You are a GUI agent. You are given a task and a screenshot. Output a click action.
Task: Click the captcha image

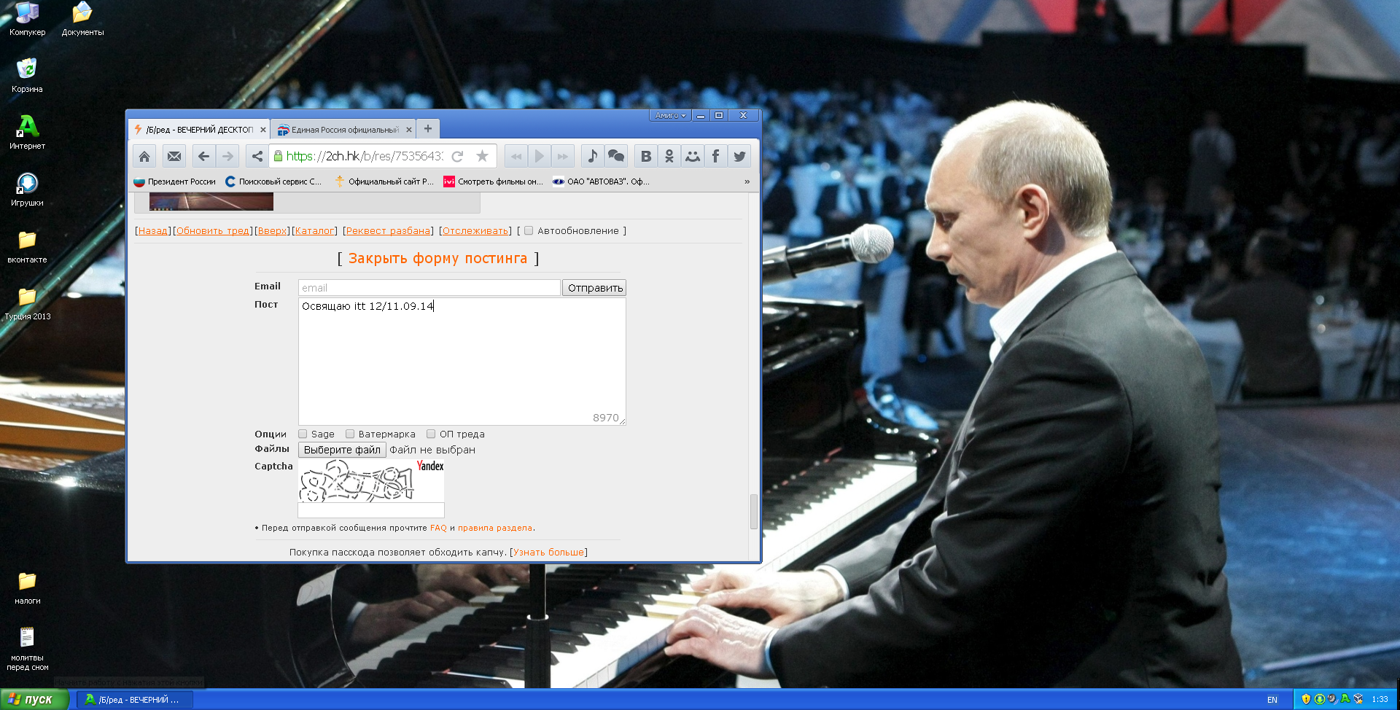371,480
